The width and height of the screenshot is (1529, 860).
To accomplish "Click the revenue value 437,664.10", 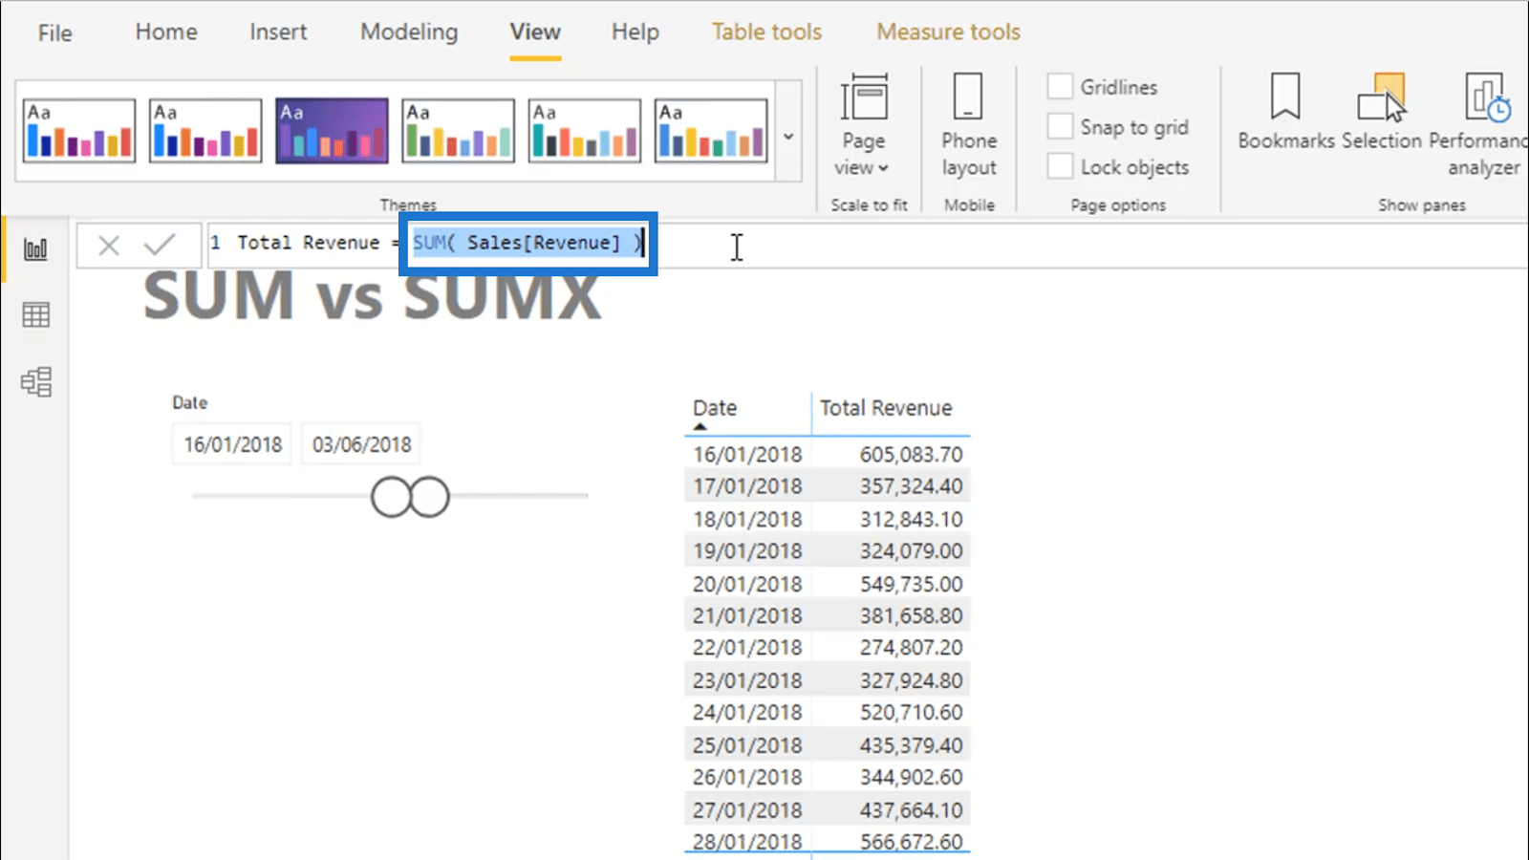I will click(x=911, y=810).
